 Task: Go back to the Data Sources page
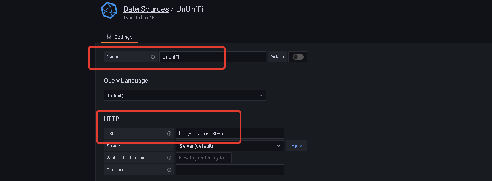click(x=146, y=9)
